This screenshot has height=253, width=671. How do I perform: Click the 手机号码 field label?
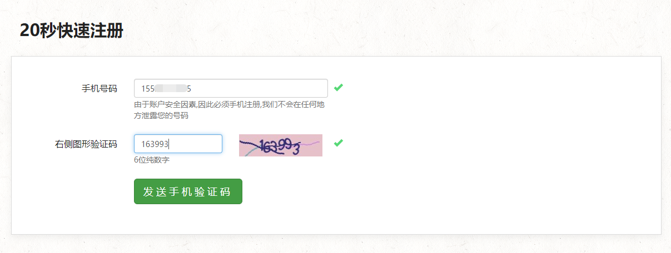(100, 88)
